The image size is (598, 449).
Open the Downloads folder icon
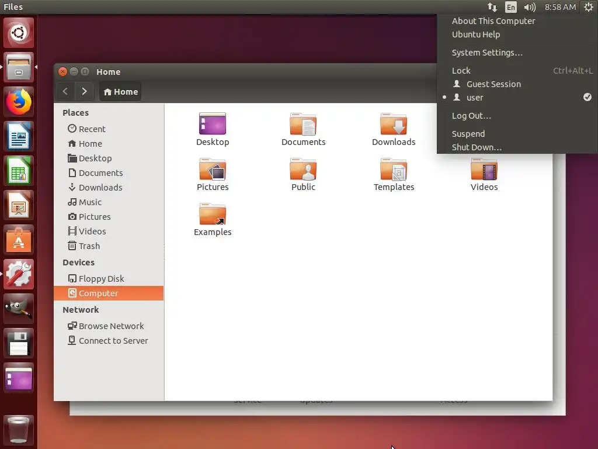pos(394,123)
